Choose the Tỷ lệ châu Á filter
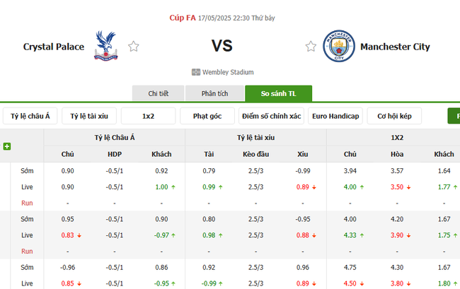Image resolution: width=460 pixels, height=289 pixels. tap(30, 116)
